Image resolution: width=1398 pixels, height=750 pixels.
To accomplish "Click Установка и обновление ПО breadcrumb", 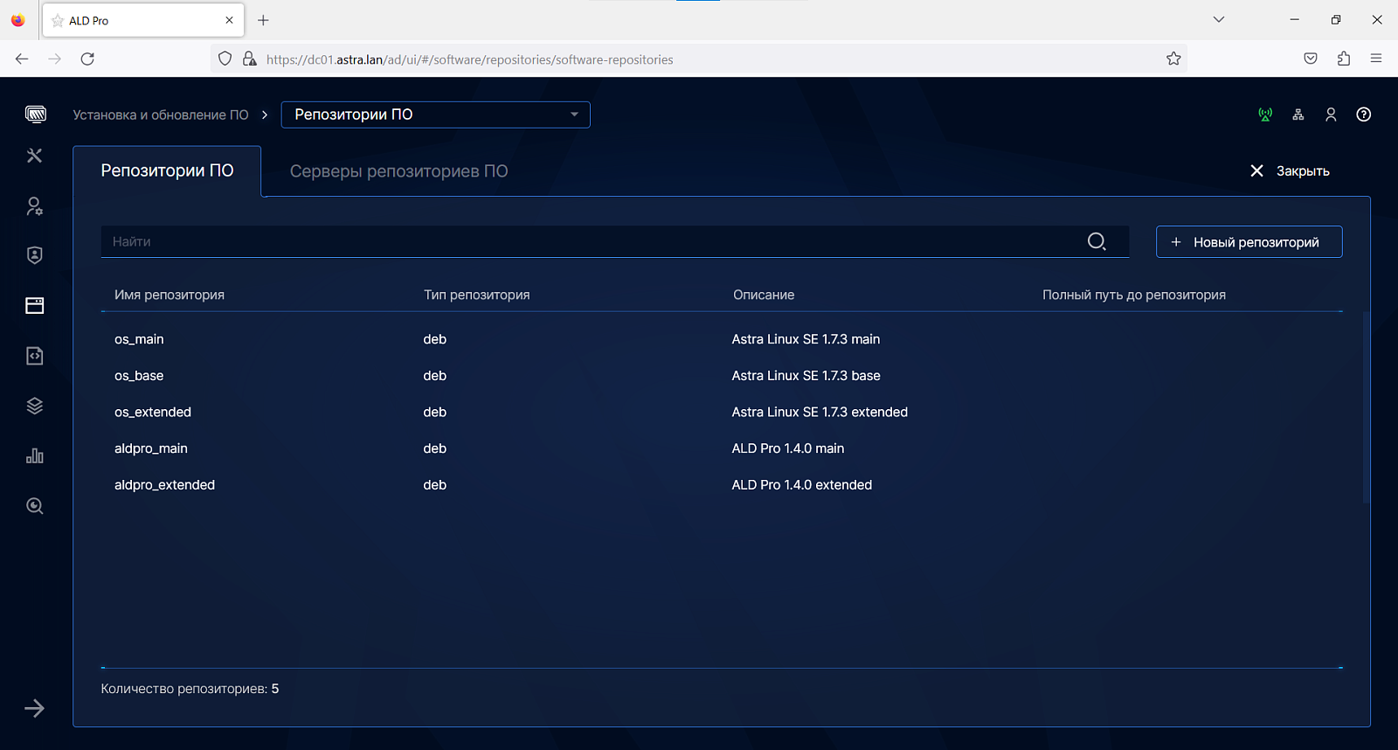I will (161, 115).
